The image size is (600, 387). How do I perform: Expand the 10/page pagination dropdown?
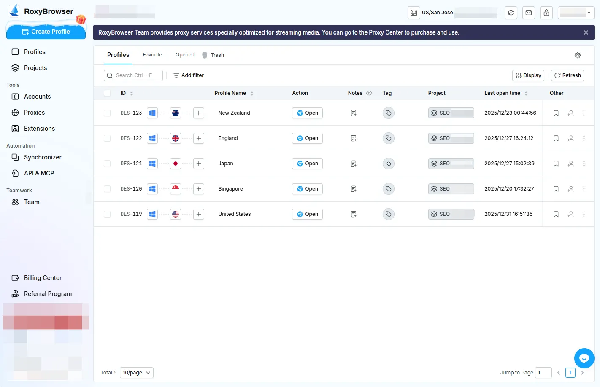click(x=136, y=373)
